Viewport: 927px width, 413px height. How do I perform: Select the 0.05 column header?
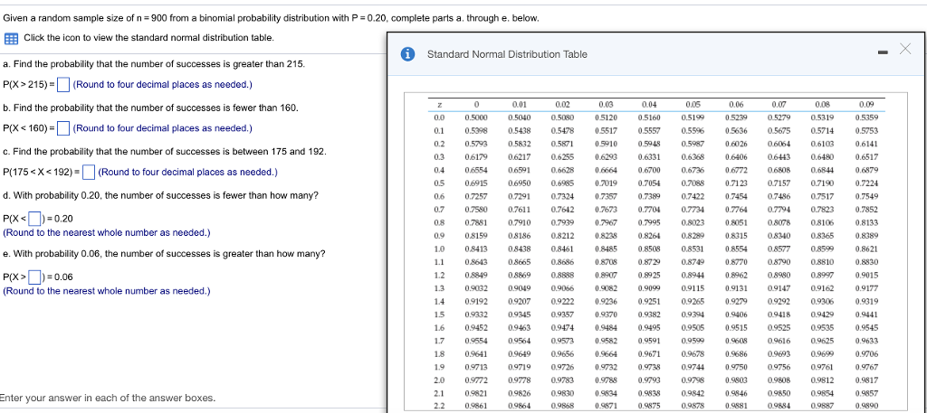693,105
